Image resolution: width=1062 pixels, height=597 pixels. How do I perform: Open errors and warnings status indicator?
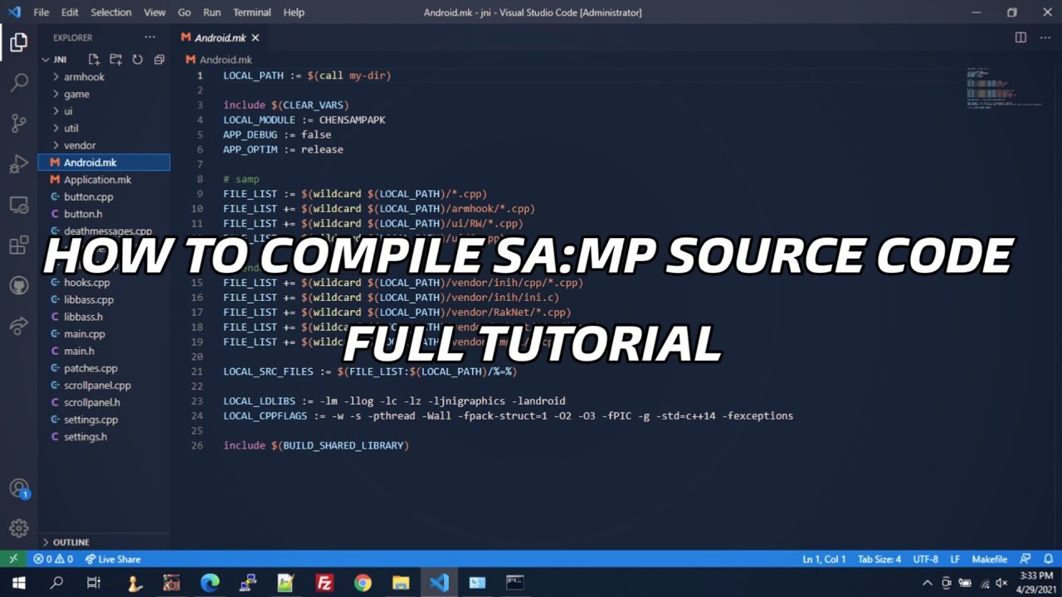pyautogui.click(x=53, y=559)
